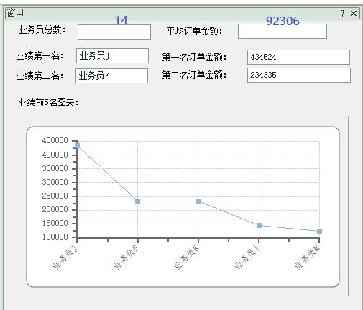
Task: Click the 窗口 title text
Action: (x=15, y=12)
